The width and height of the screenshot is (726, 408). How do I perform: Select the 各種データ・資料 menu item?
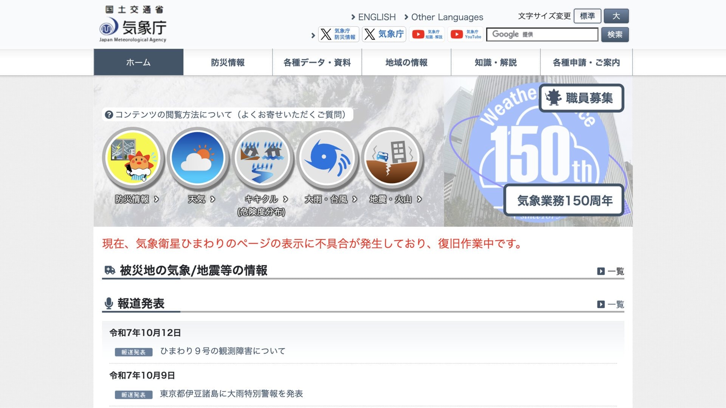tap(317, 62)
